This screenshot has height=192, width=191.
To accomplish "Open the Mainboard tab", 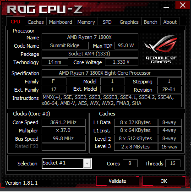I will [x=60, y=22].
